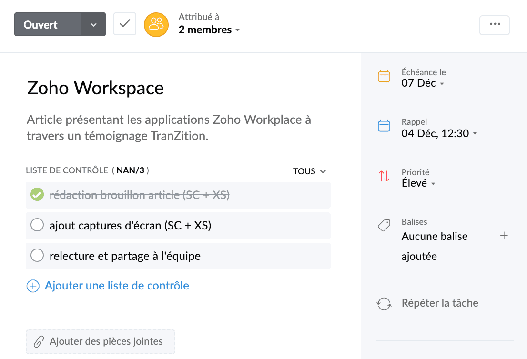
Task: Open the TOUS checklist filter dropdown
Action: [309, 171]
